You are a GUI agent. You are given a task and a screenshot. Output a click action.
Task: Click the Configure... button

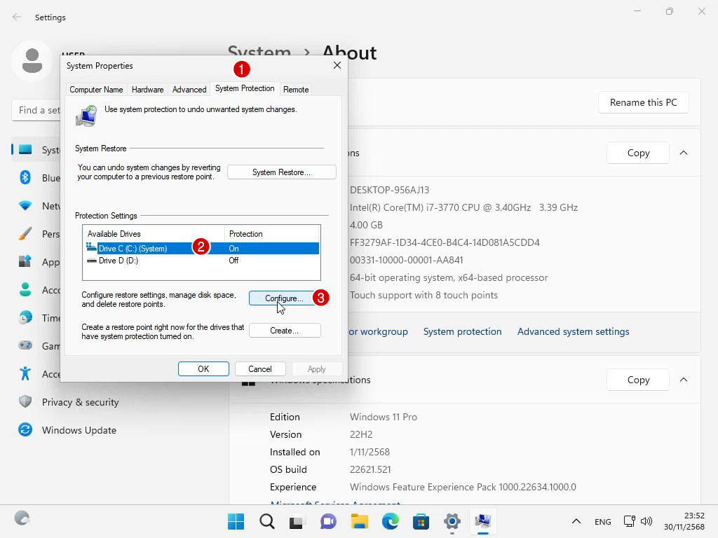pos(284,298)
